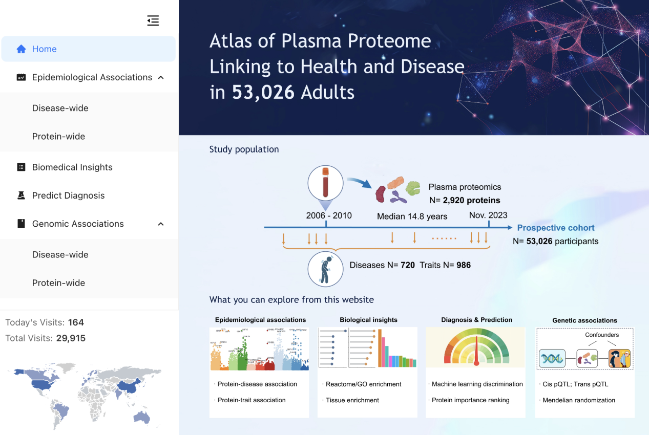The image size is (649, 435).
Task: Open Protein-wide under Genomic Associations
Action: click(x=58, y=282)
